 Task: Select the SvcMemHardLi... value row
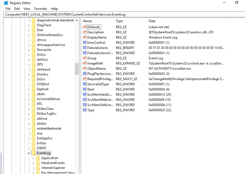coord(154,95)
